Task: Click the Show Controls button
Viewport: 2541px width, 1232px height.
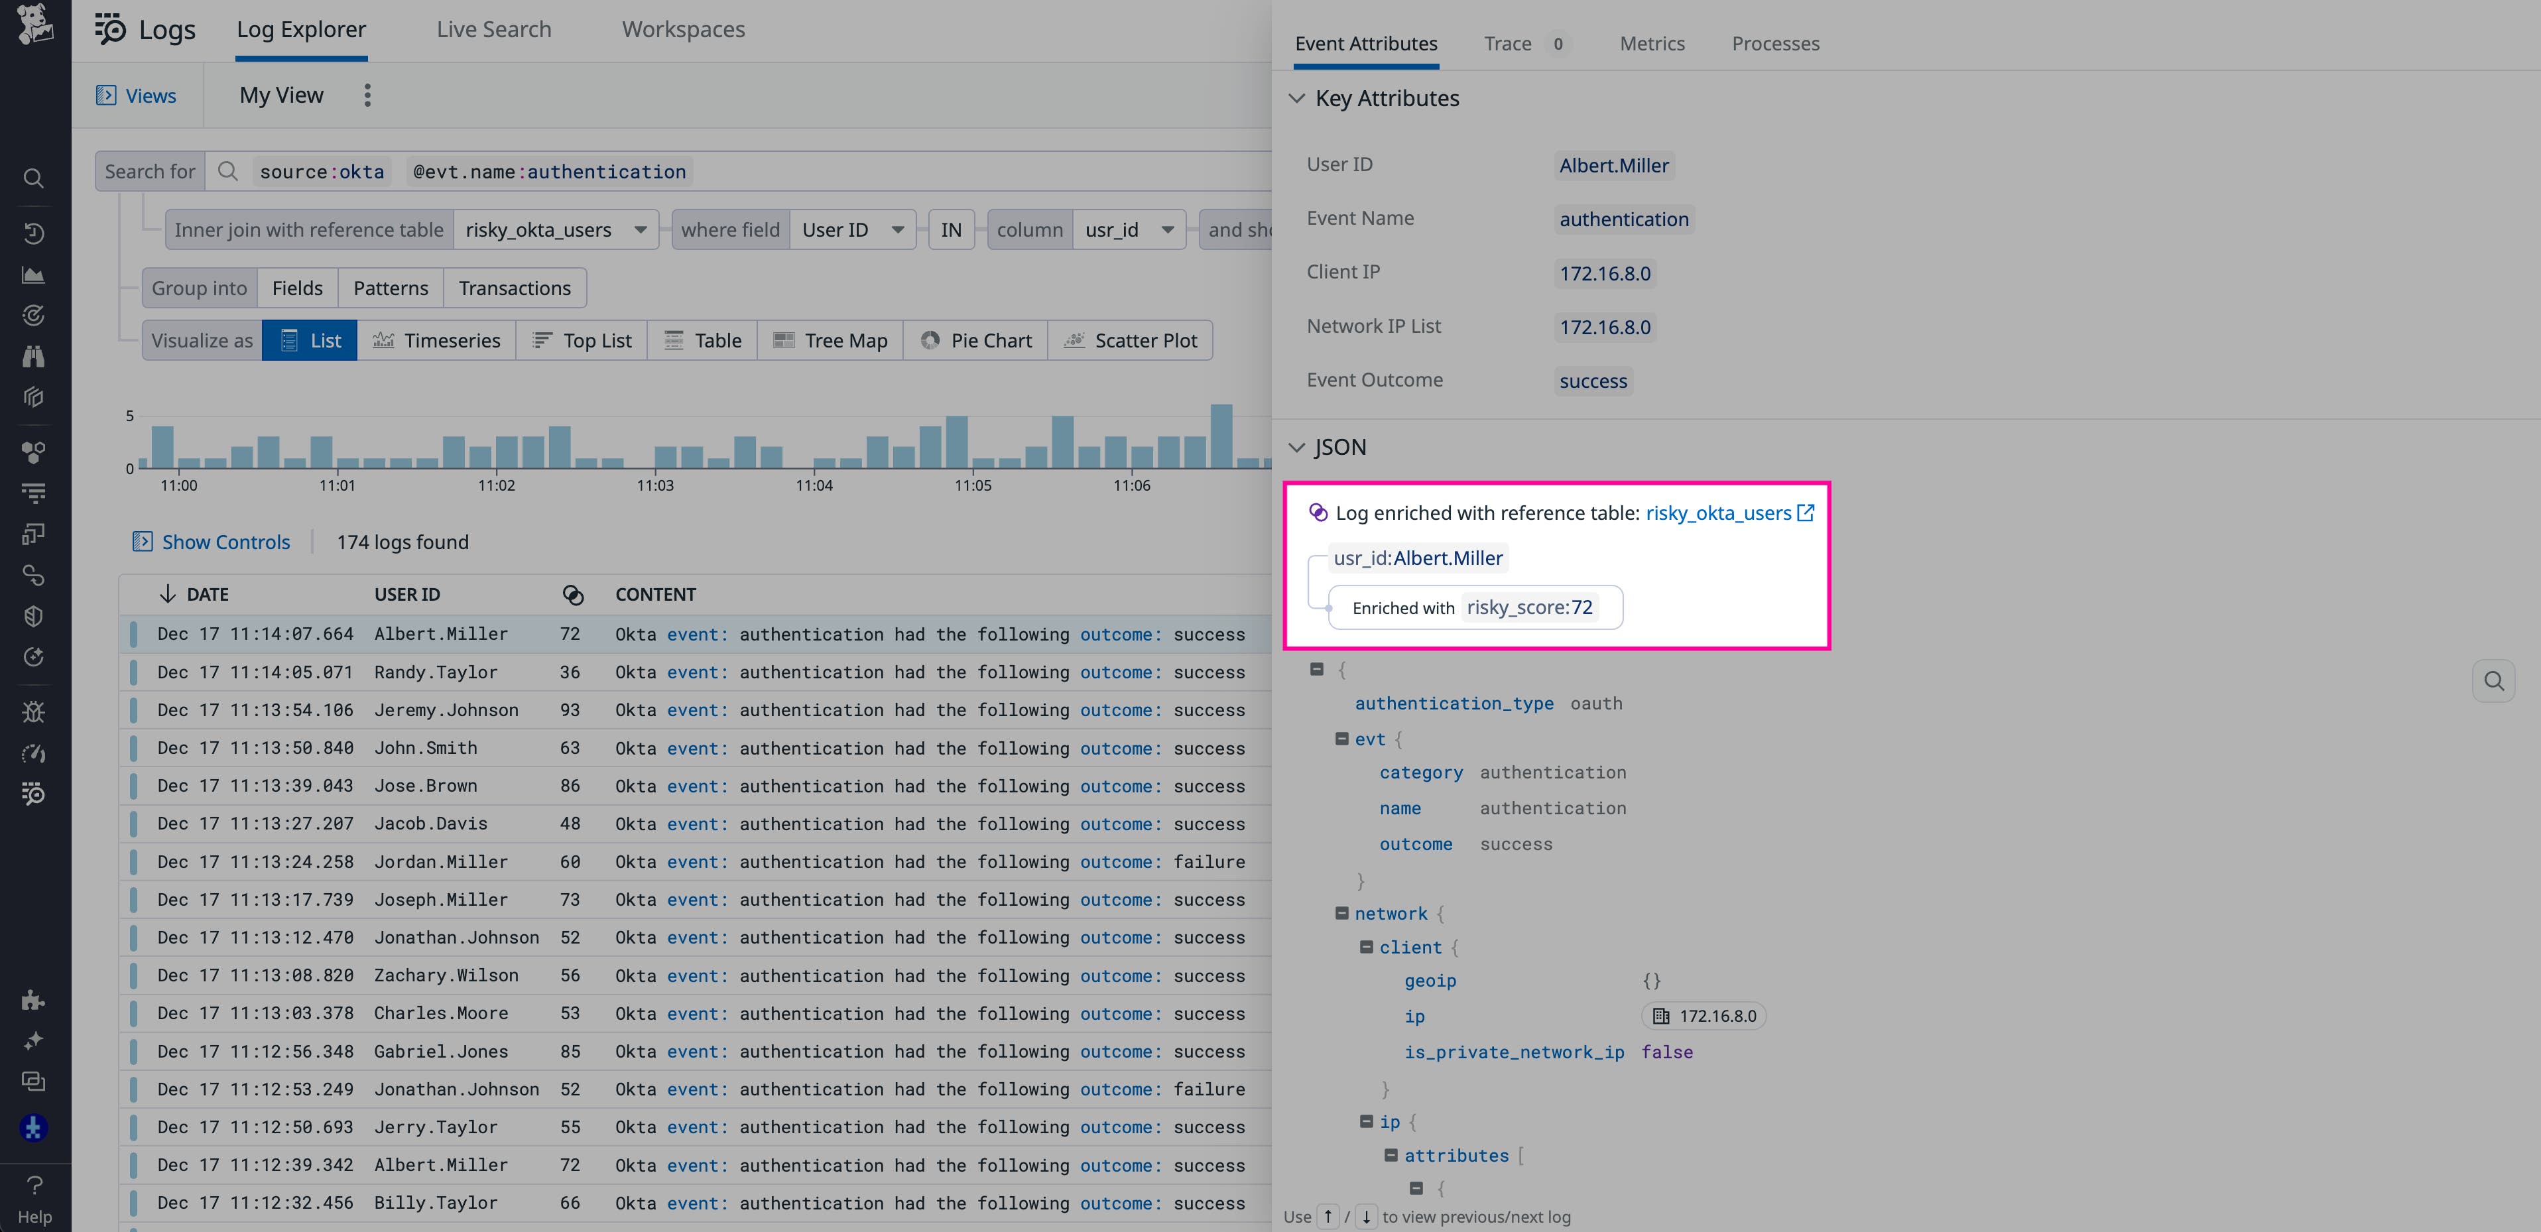Action: click(x=210, y=542)
